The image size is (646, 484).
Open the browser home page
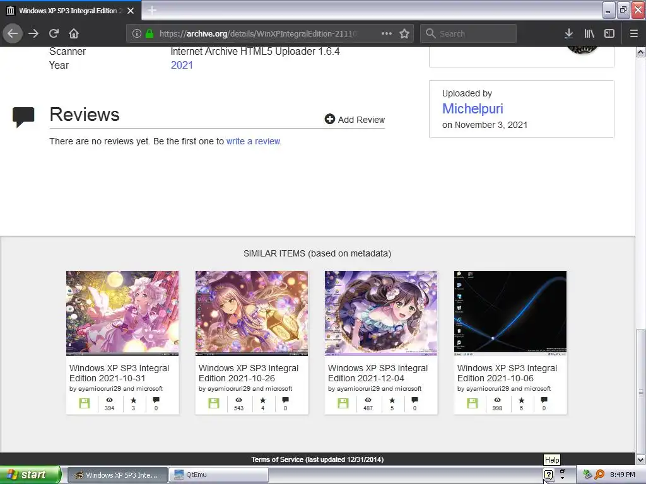[x=74, y=33]
